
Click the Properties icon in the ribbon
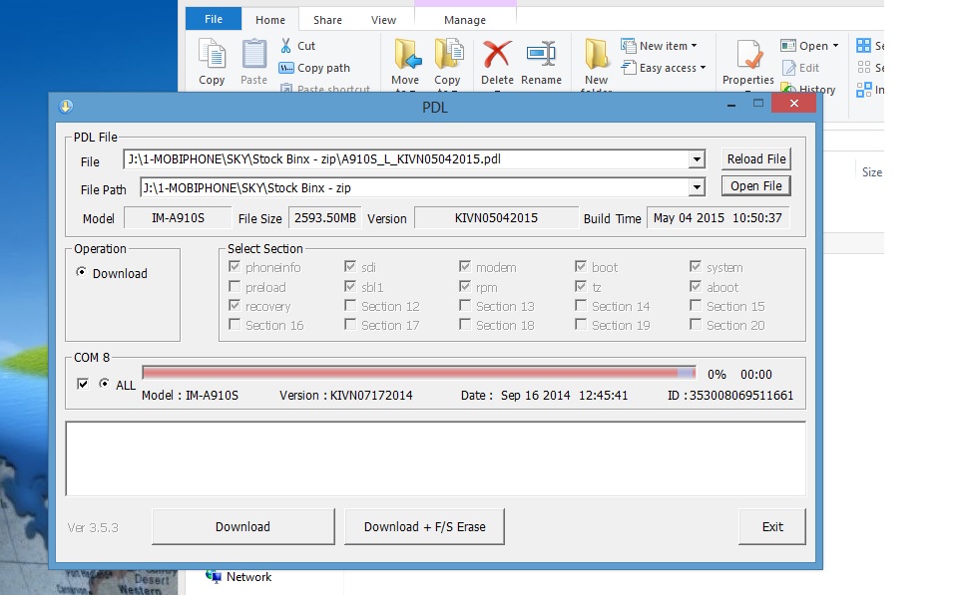(x=748, y=56)
